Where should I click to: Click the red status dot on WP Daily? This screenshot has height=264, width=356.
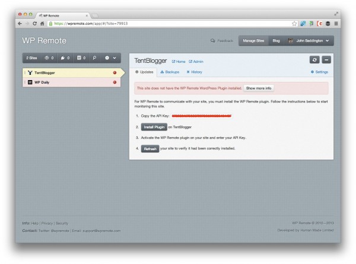pos(115,82)
